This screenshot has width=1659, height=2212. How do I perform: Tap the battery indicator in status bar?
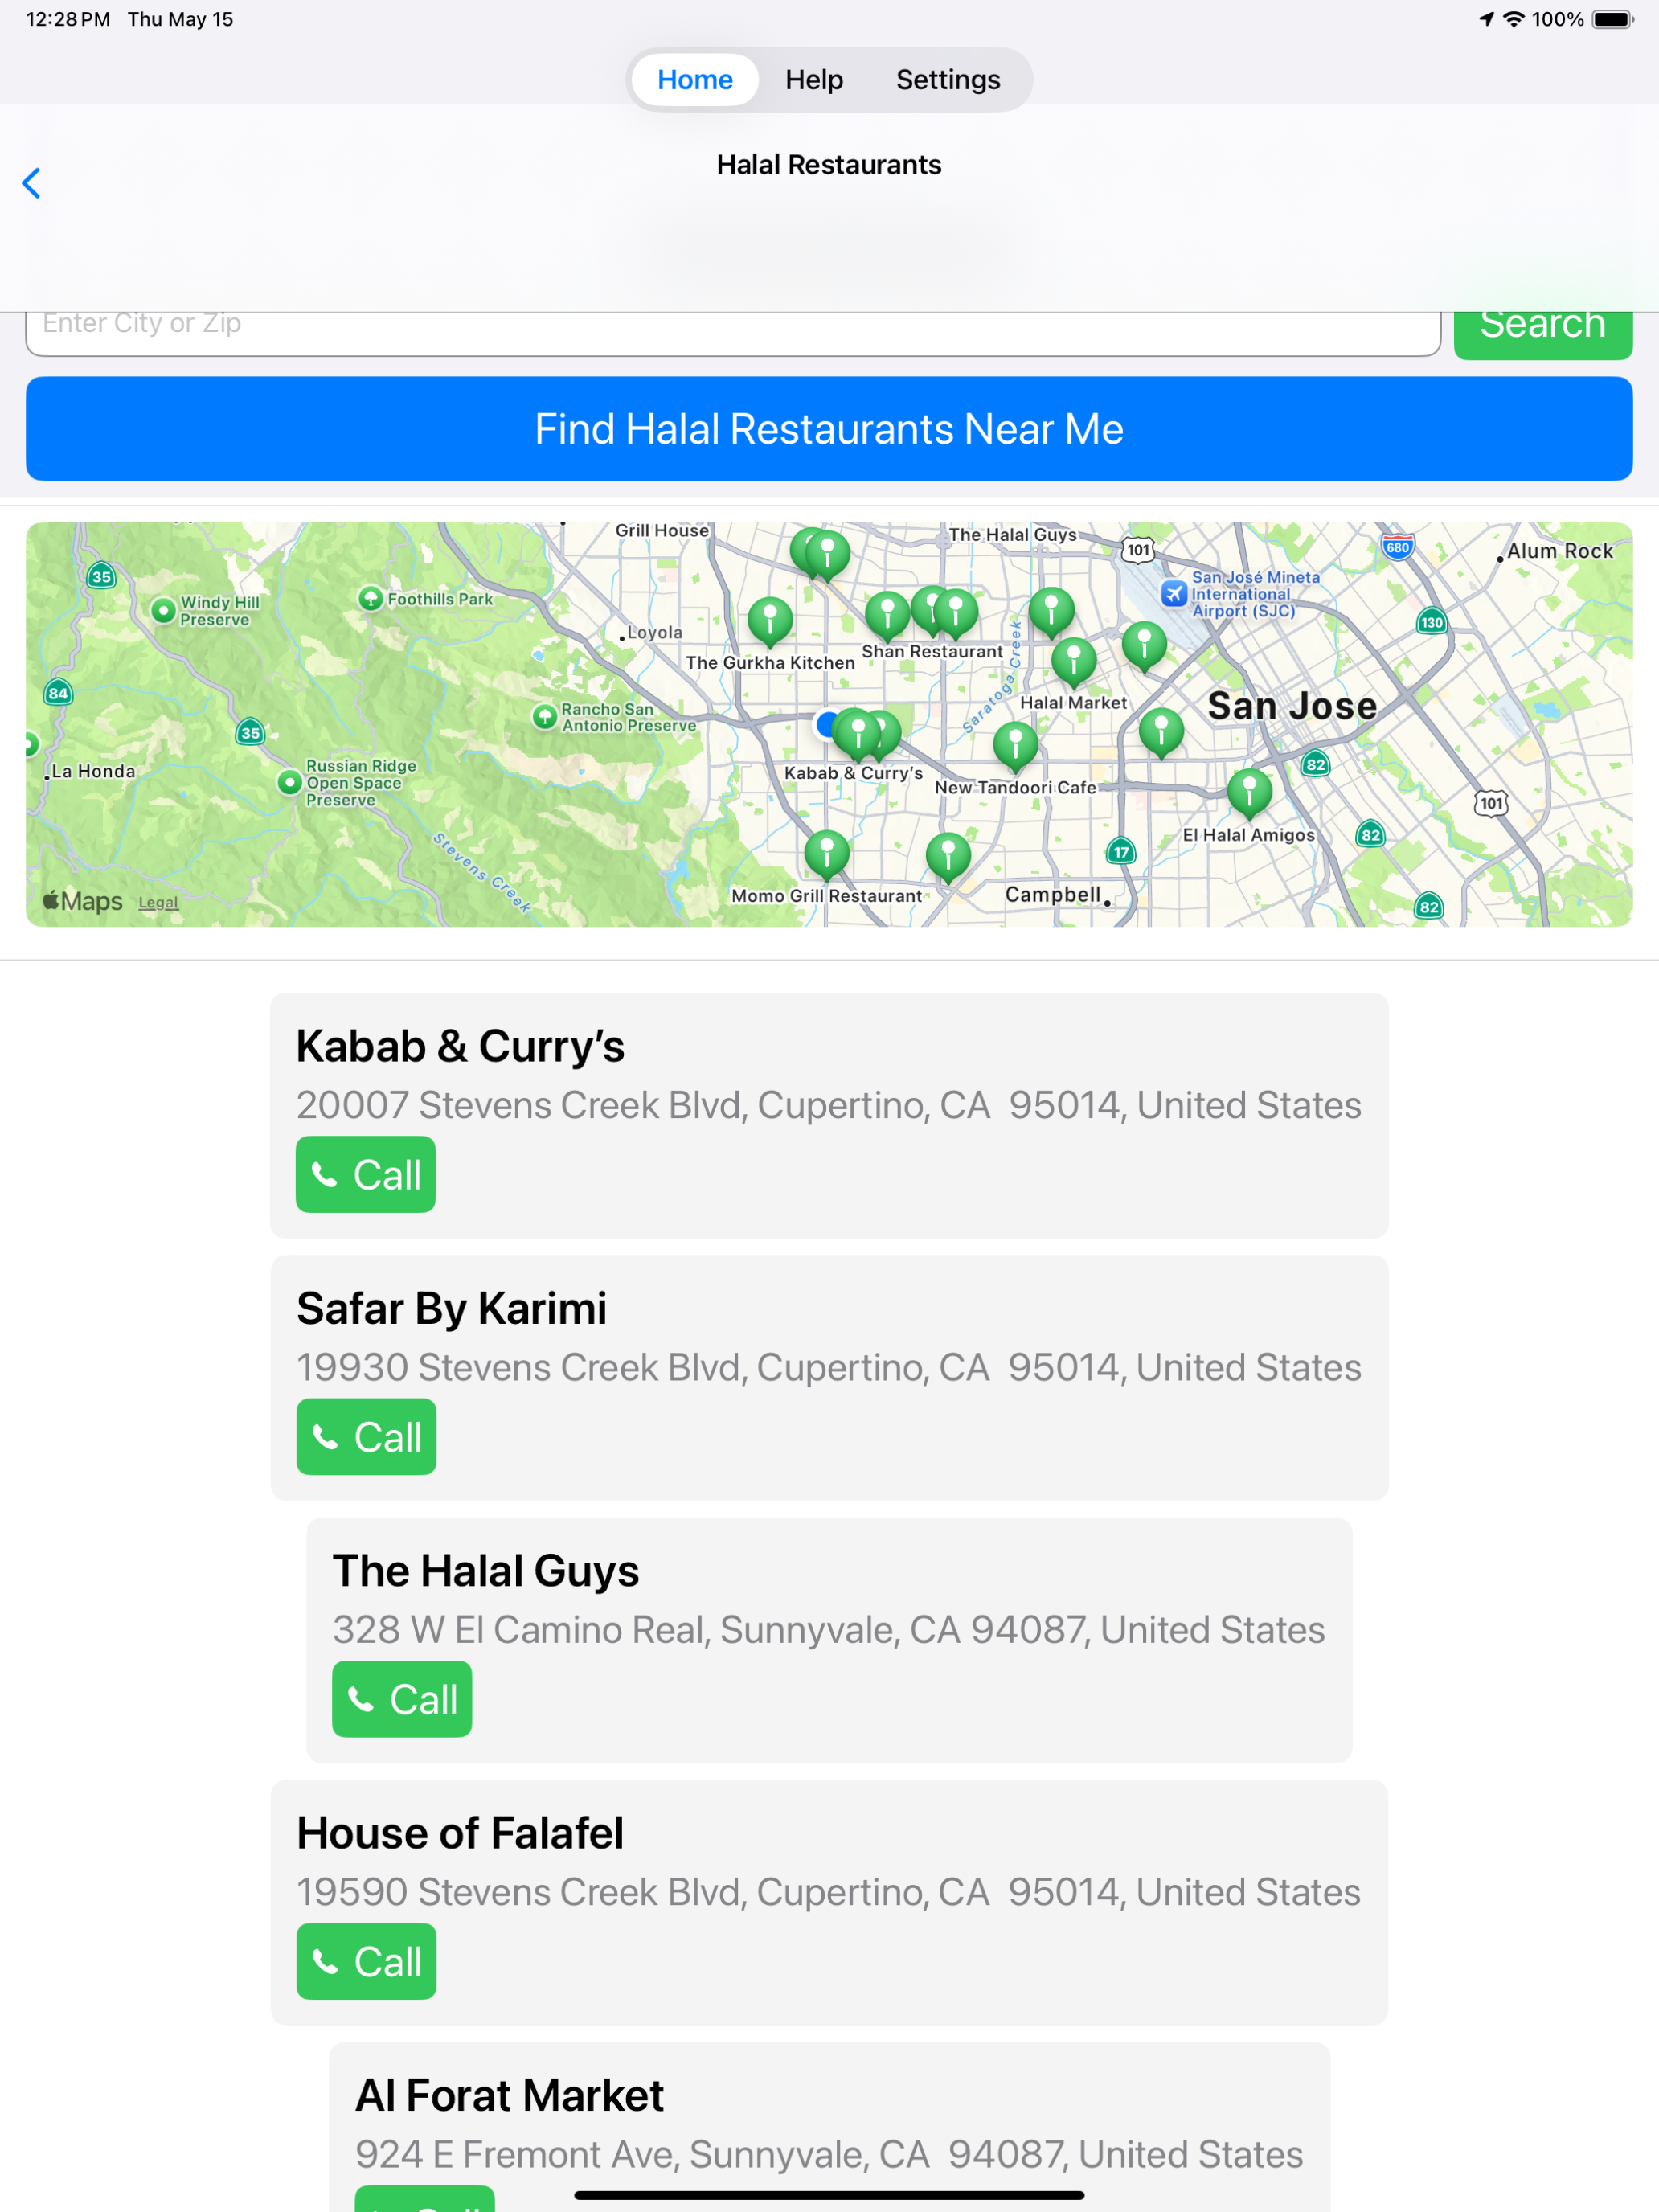(x=1612, y=19)
